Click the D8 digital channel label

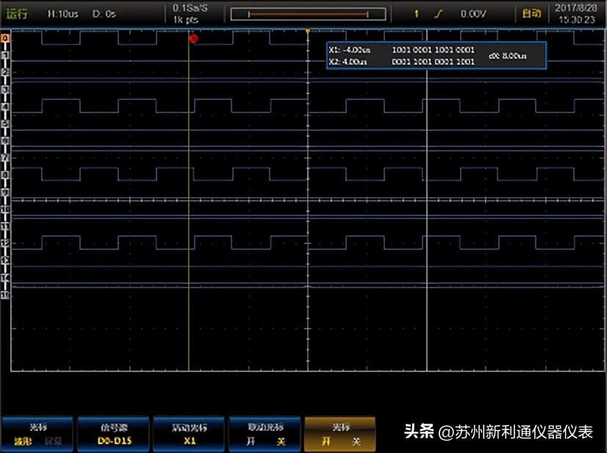(x=5, y=175)
